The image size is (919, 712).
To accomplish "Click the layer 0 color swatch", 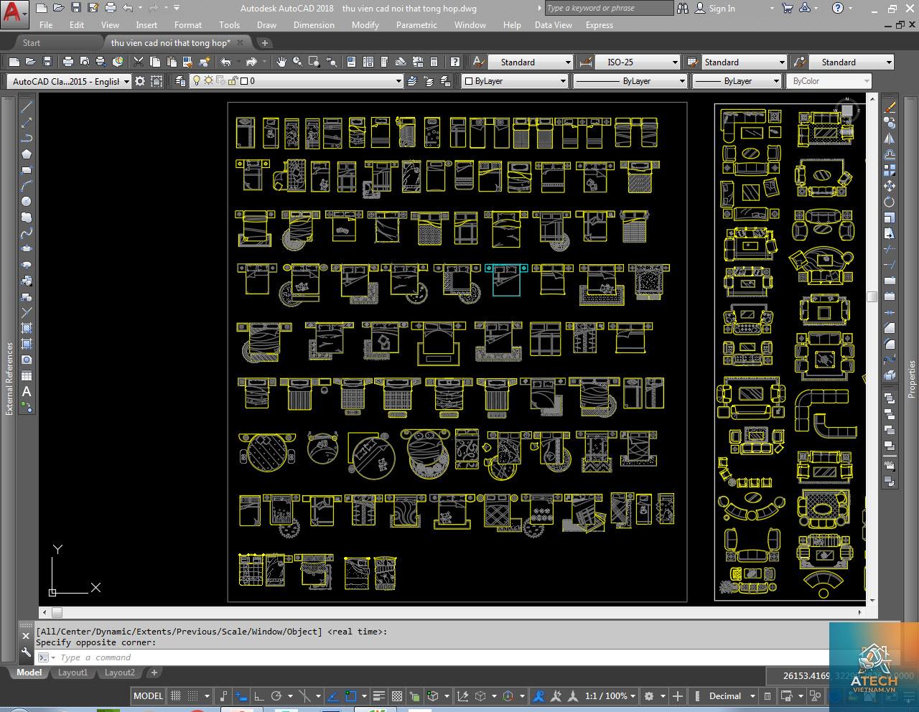I will point(244,81).
